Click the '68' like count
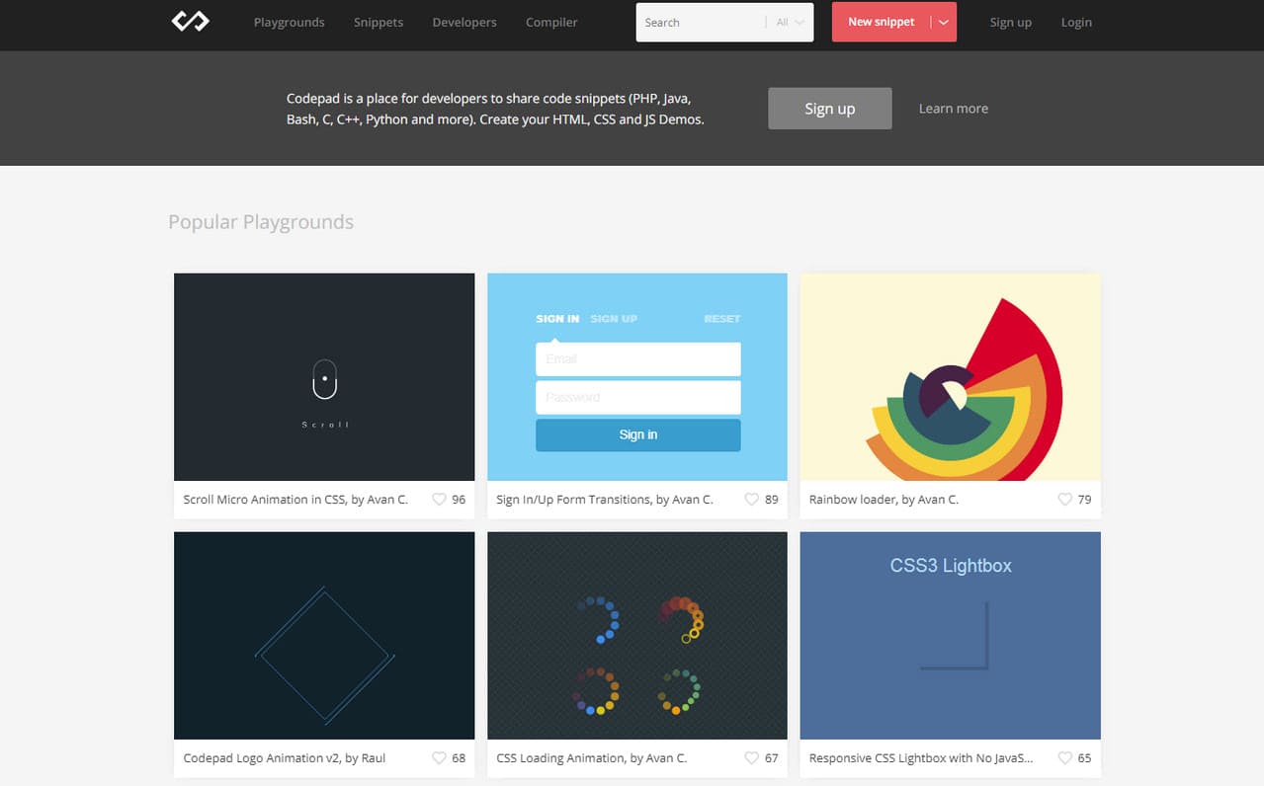1264x786 pixels. [459, 758]
